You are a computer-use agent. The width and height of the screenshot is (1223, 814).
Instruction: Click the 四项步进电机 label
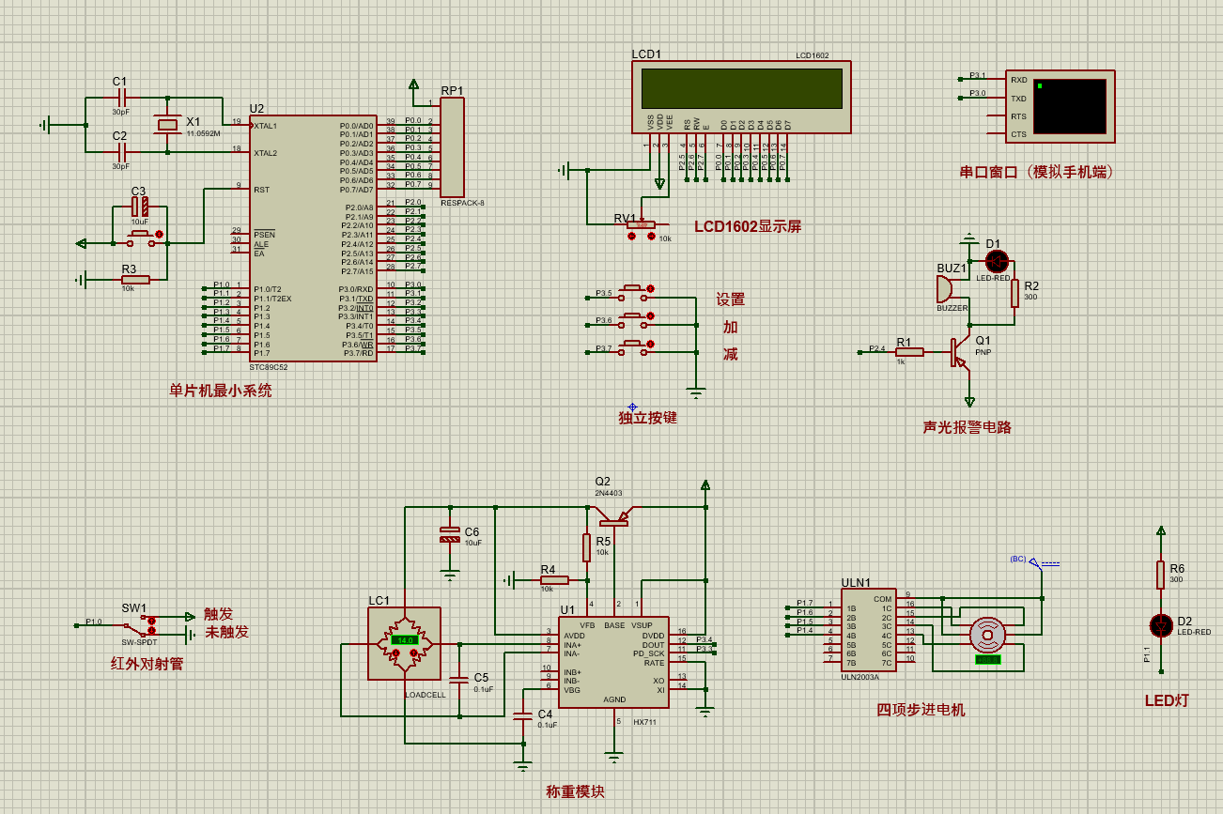pos(921,710)
